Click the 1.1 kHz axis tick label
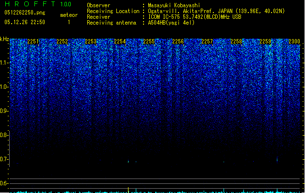The image size is (305, 193). pyautogui.click(x=4, y=63)
